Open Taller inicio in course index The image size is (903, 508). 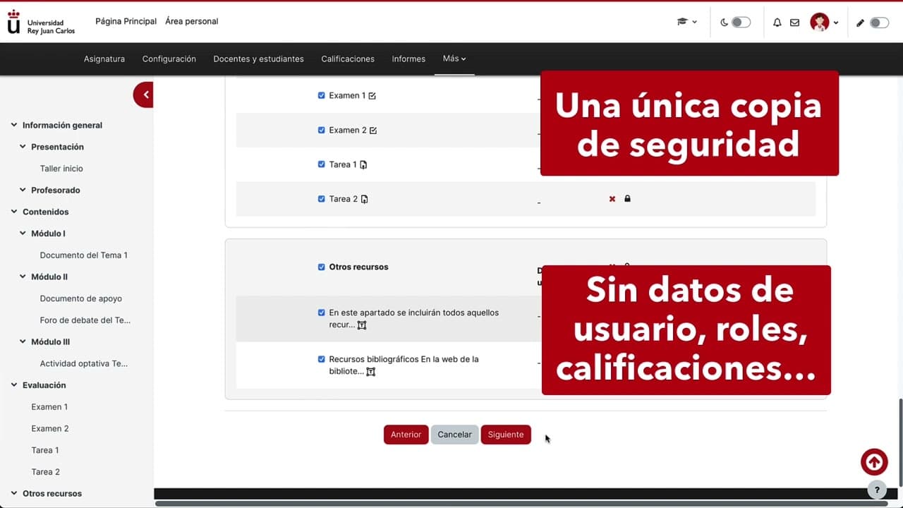pos(61,169)
